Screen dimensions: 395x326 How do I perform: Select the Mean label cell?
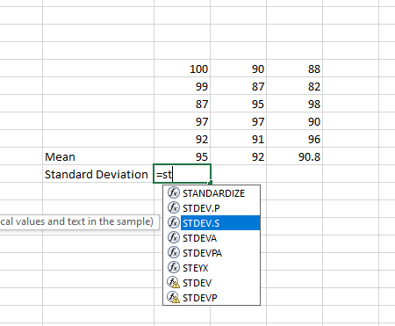(x=98, y=156)
